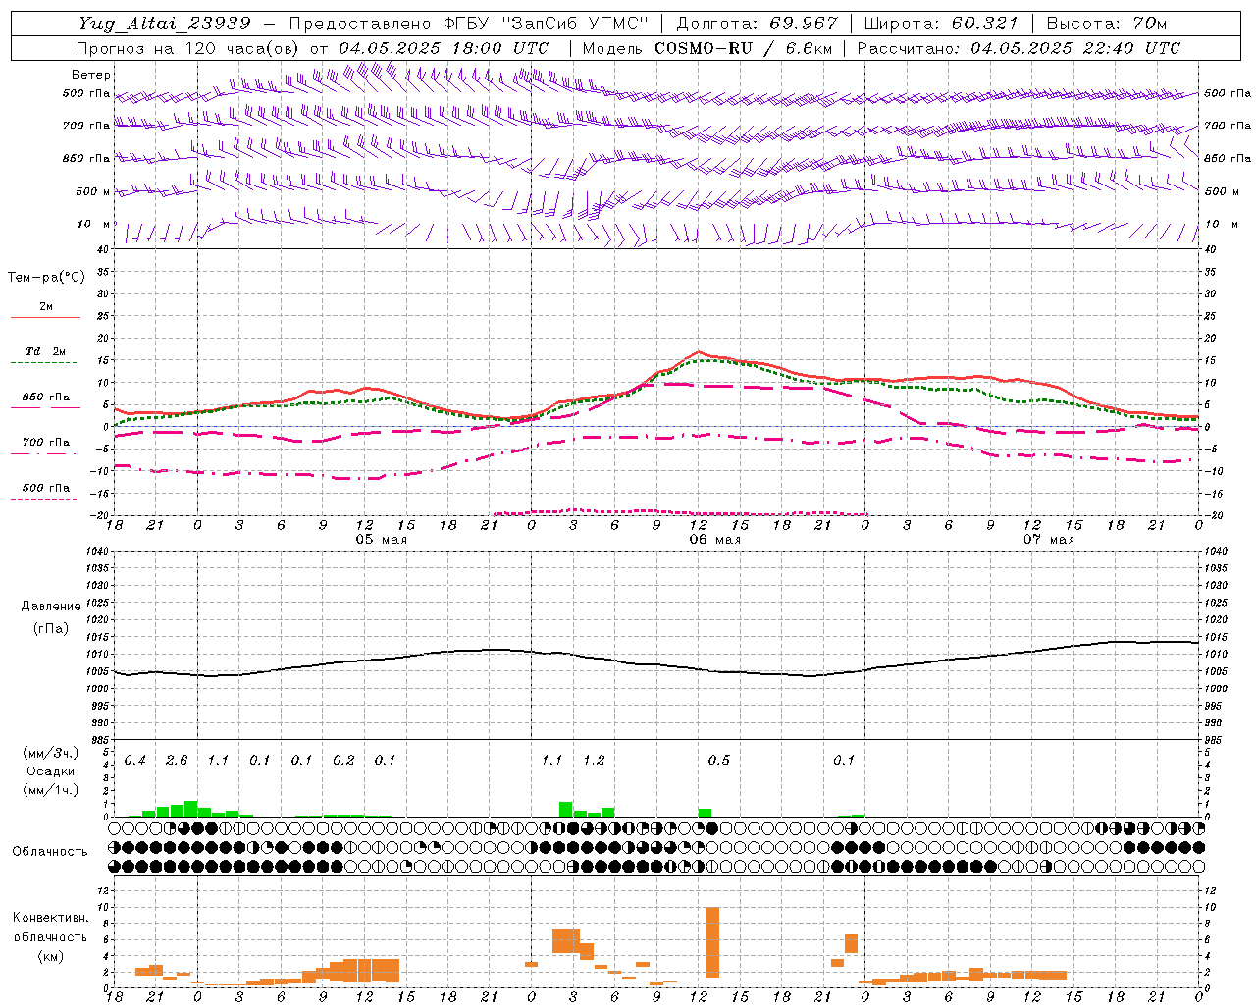Click the '(мм/1ч.)' precipitation unit label
This screenshot has width=1256, height=1005.
(x=51, y=790)
